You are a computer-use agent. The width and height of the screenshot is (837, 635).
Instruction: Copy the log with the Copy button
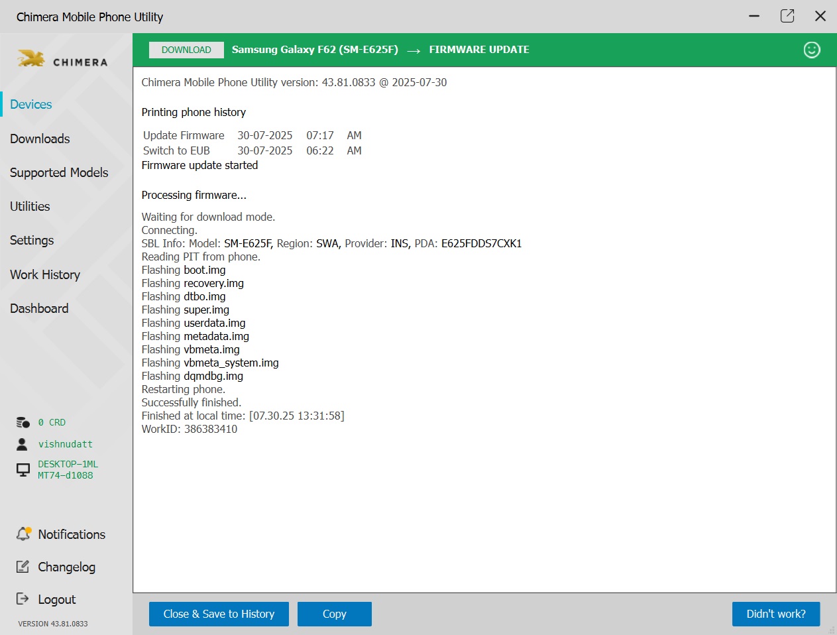tap(335, 614)
